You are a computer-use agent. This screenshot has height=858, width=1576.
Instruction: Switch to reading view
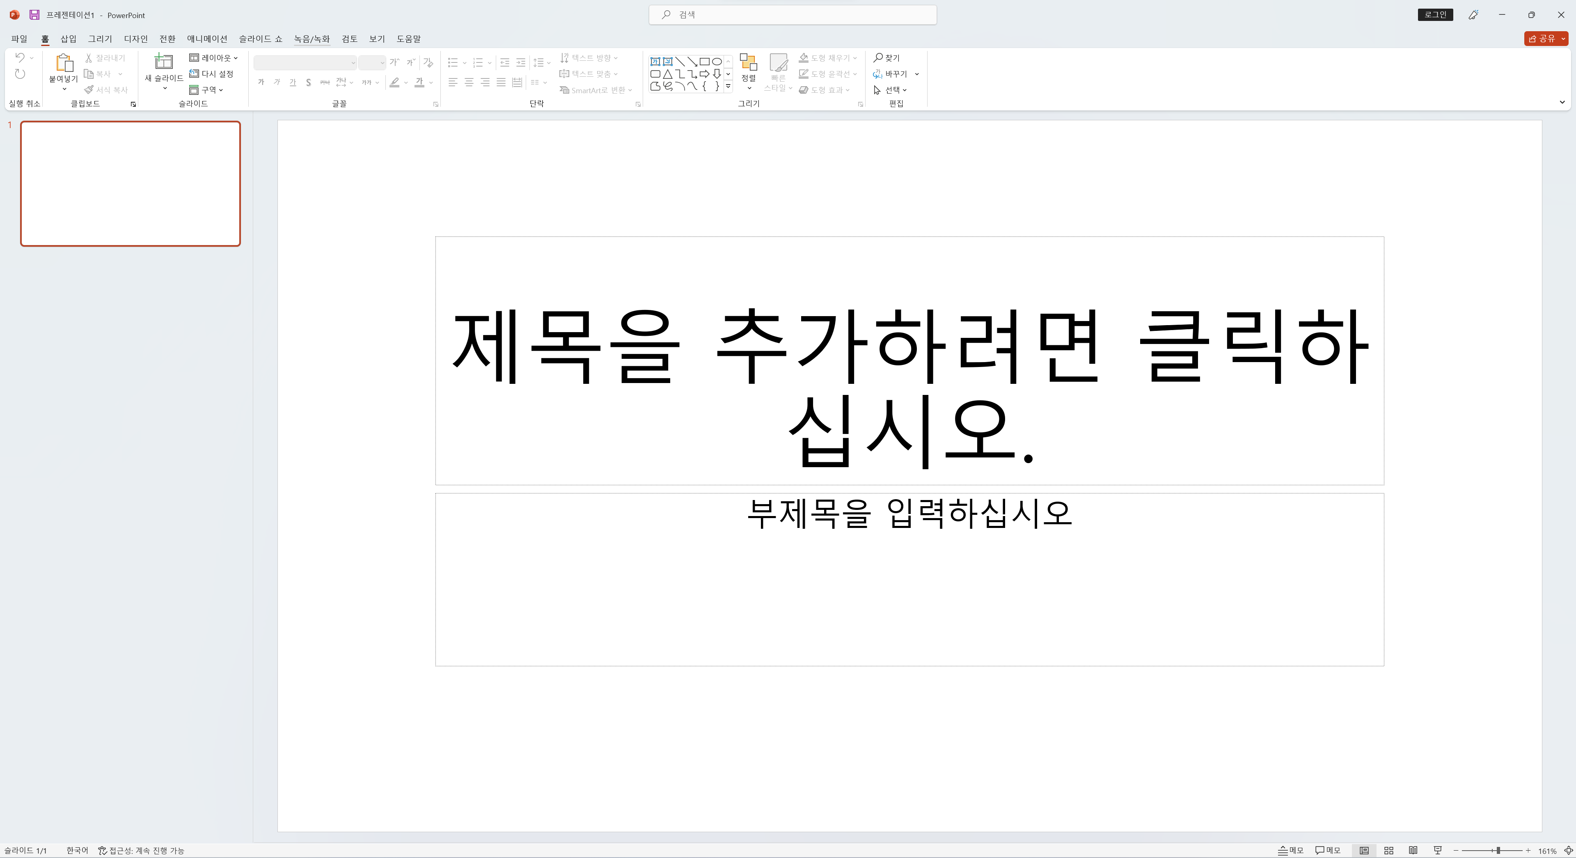[x=1413, y=851]
